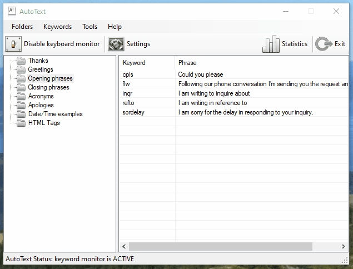Click the Apologies folder icon
The width and height of the screenshot is (353, 269).
(x=21, y=105)
